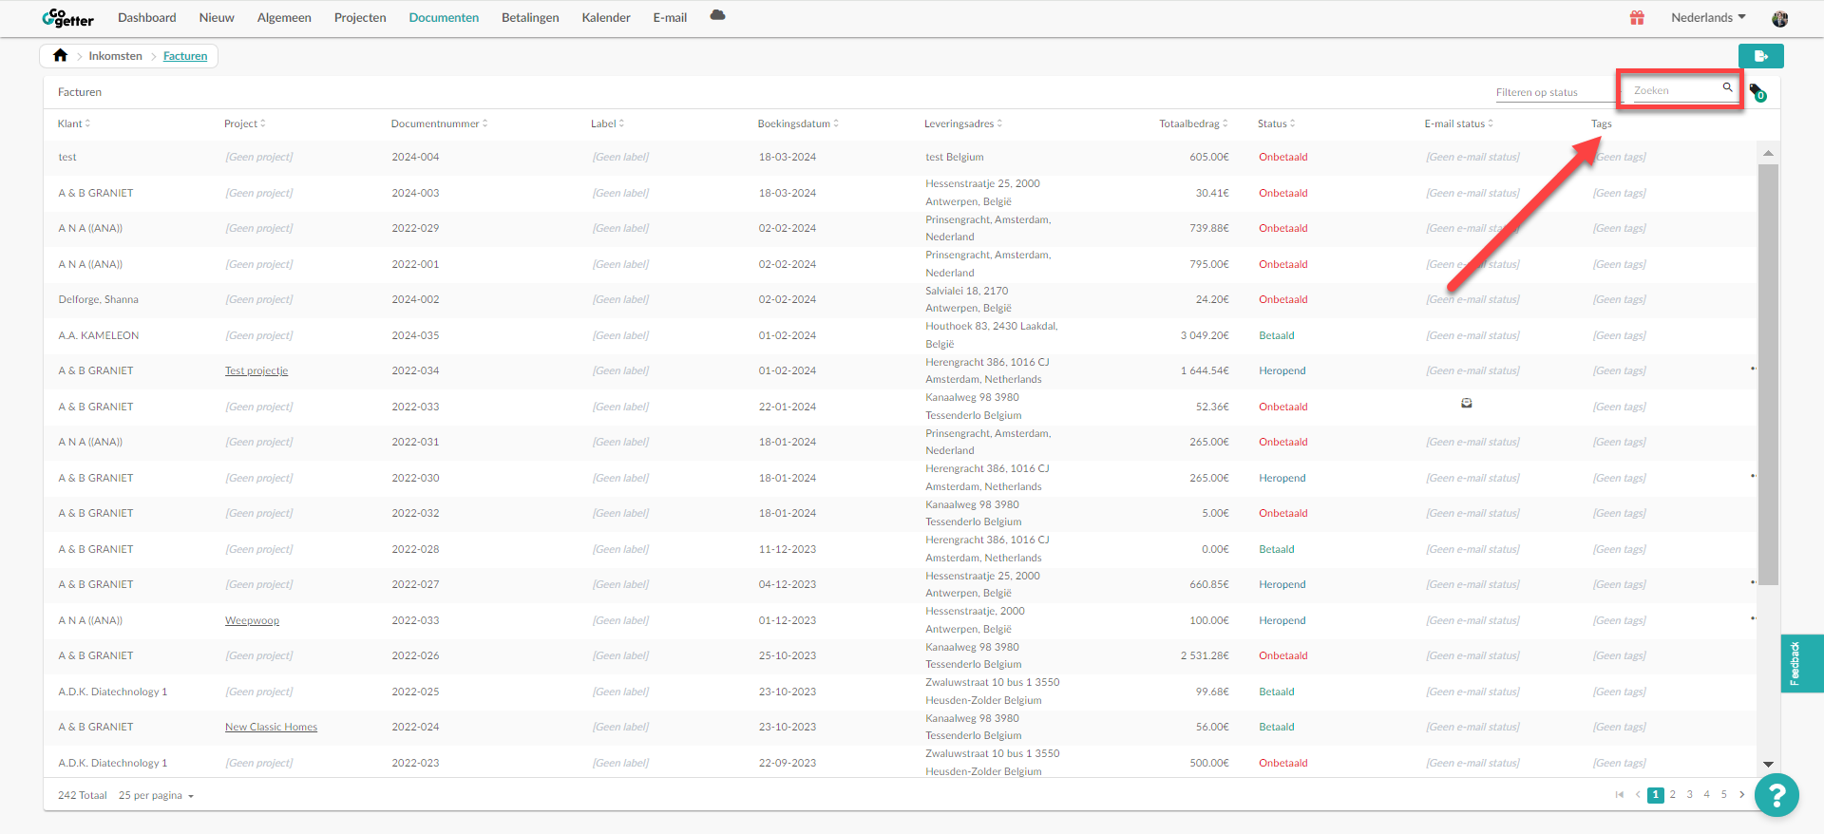Sort table by Label column
Viewport: 1824px width, 834px height.
click(608, 123)
